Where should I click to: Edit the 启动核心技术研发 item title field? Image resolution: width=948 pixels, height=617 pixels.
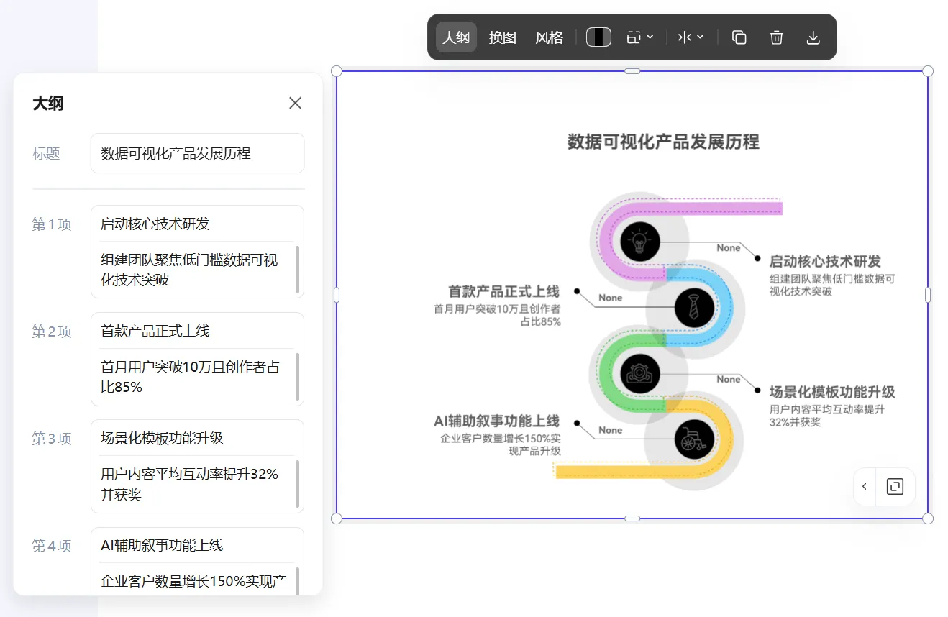click(x=197, y=224)
